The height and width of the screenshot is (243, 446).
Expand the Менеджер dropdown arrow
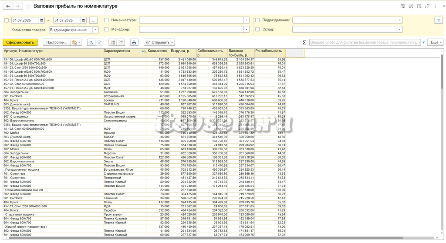247,29
